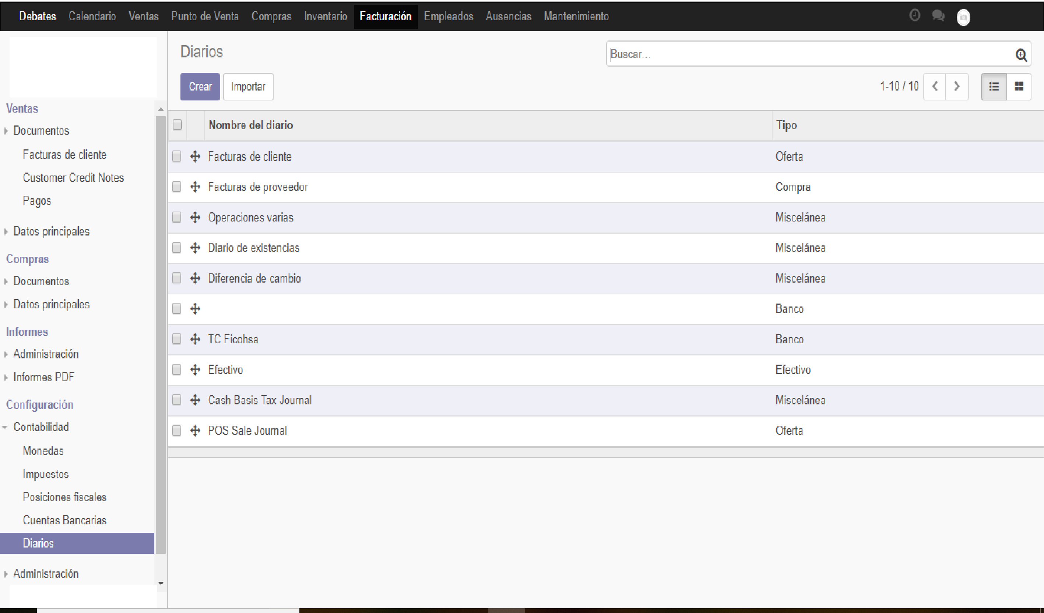The image size is (1044, 613).
Task: Open the Inventario menu
Action: (x=325, y=16)
